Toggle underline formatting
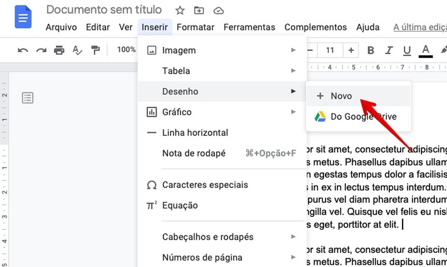This screenshot has width=447, height=267. [x=407, y=50]
